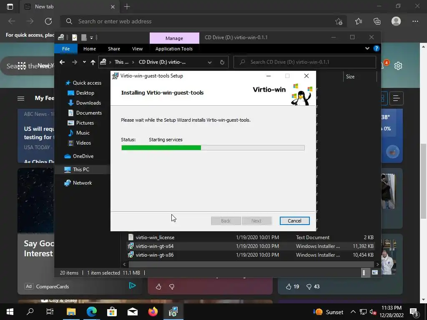
Task: Open Pictures in navigation pane
Action: (85, 123)
